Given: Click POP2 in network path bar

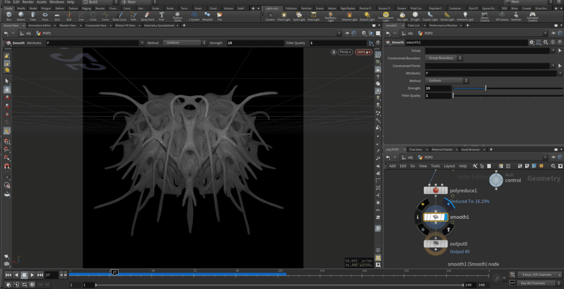Looking at the screenshot, I should point(428,157).
